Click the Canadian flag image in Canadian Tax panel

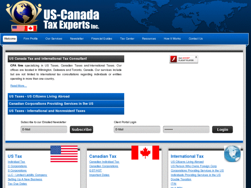145,152
